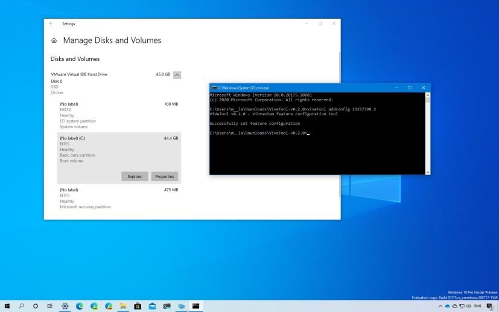This screenshot has width=499, height=312.
Task: Open Settings home via house icon
Action: (54, 40)
